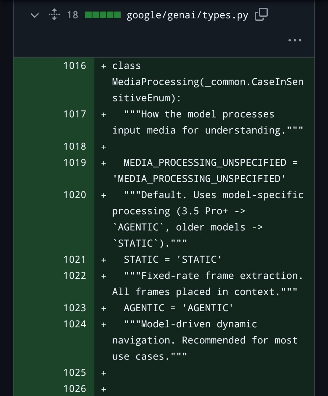The width and height of the screenshot is (328, 396).
Task: Select line number 1024
Action: (75, 324)
